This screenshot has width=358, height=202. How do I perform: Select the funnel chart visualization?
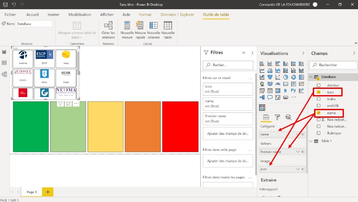[270, 77]
